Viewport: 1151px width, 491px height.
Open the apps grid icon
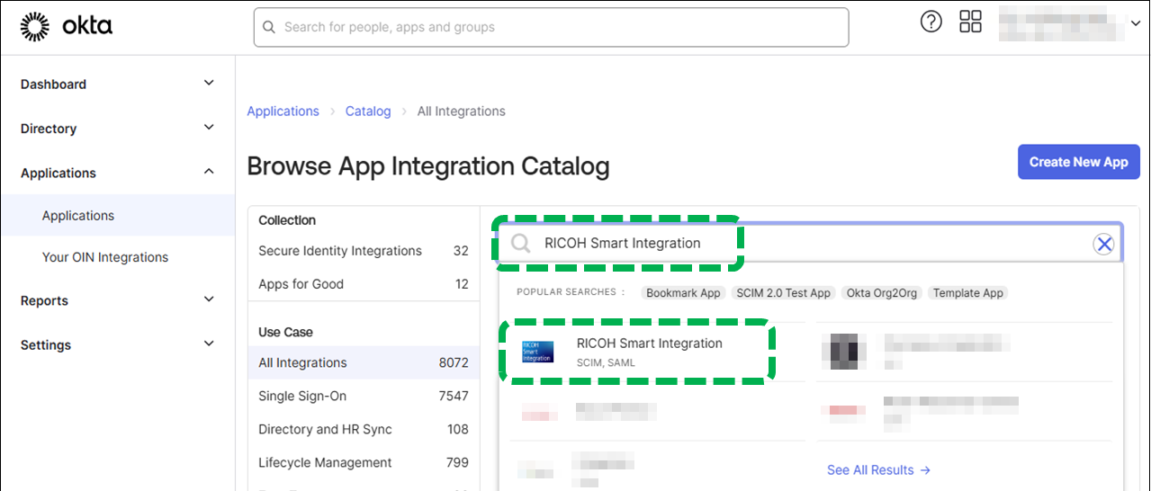(x=970, y=22)
